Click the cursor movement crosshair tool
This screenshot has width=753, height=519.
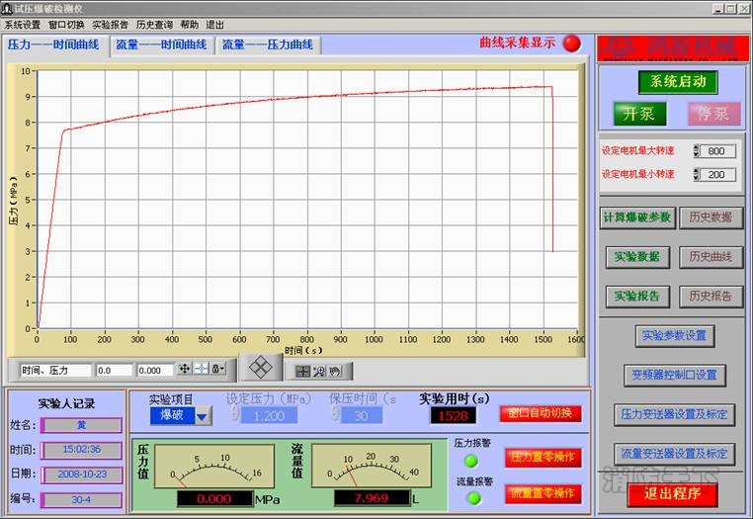(184, 369)
